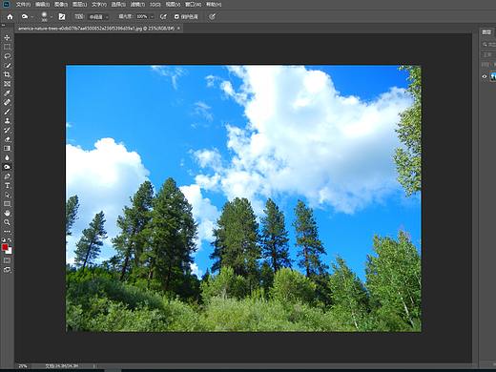Select the Zoom tool

pos(7,222)
